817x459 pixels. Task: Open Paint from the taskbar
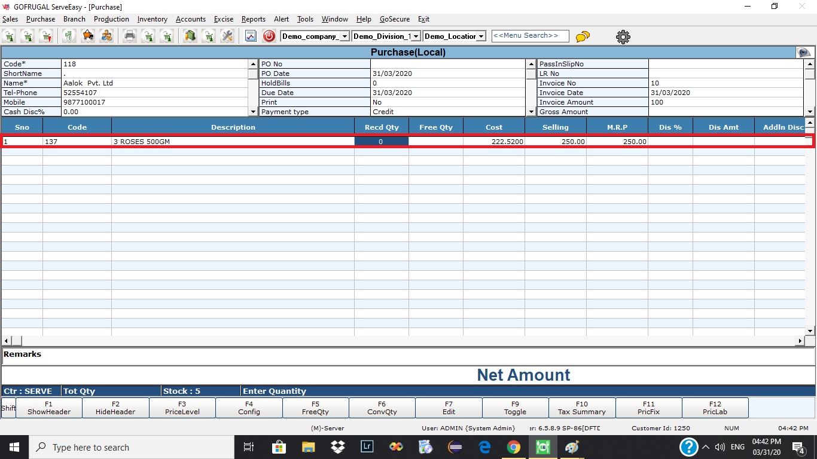[x=572, y=447]
